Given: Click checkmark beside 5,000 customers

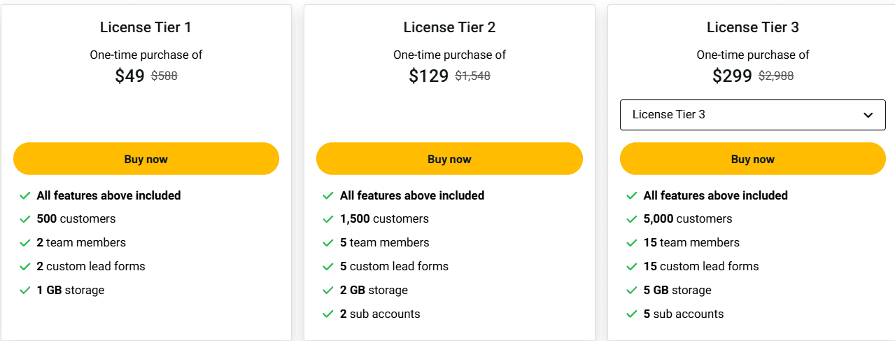Looking at the screenshot, I should point(632,219).
